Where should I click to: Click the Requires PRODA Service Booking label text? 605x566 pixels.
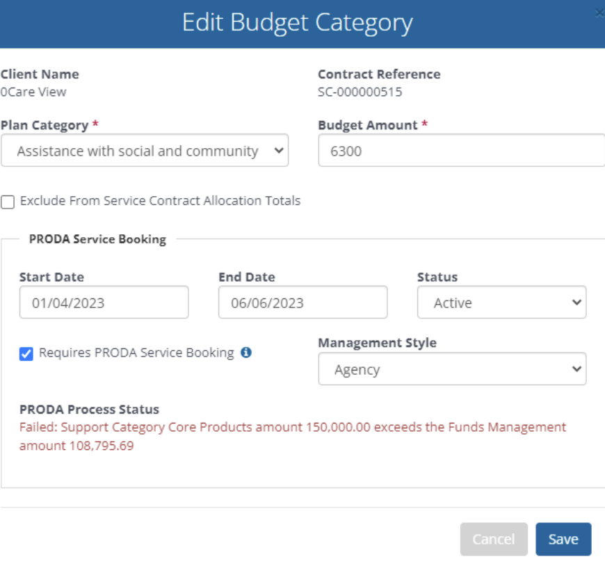pyautogui.click(x=136, y=353)
